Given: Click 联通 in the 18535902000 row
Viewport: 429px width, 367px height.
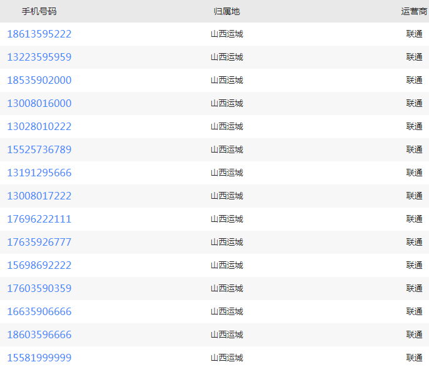Looking at the screenshot, I should tap(414, 80).
